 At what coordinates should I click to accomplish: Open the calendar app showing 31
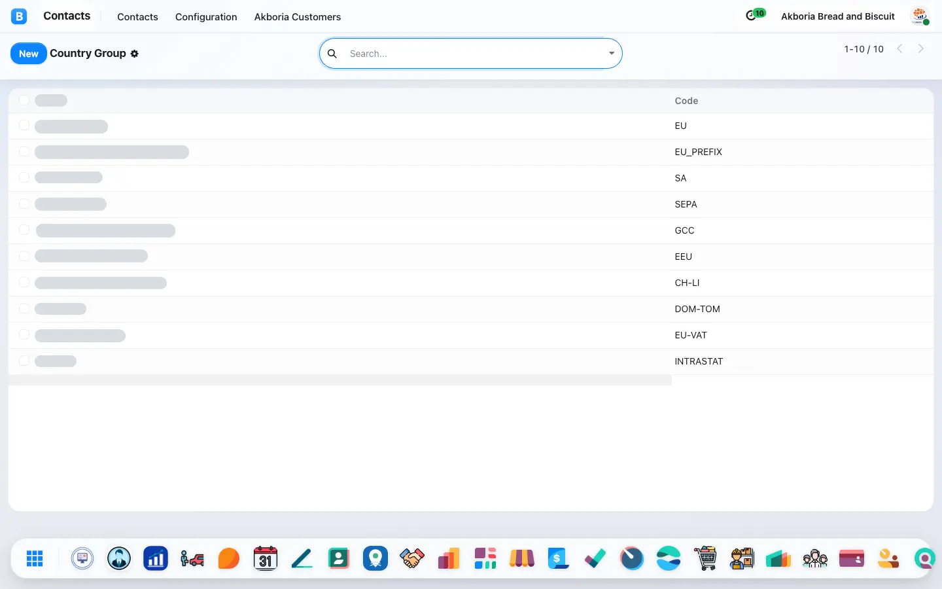coord(266,558)
